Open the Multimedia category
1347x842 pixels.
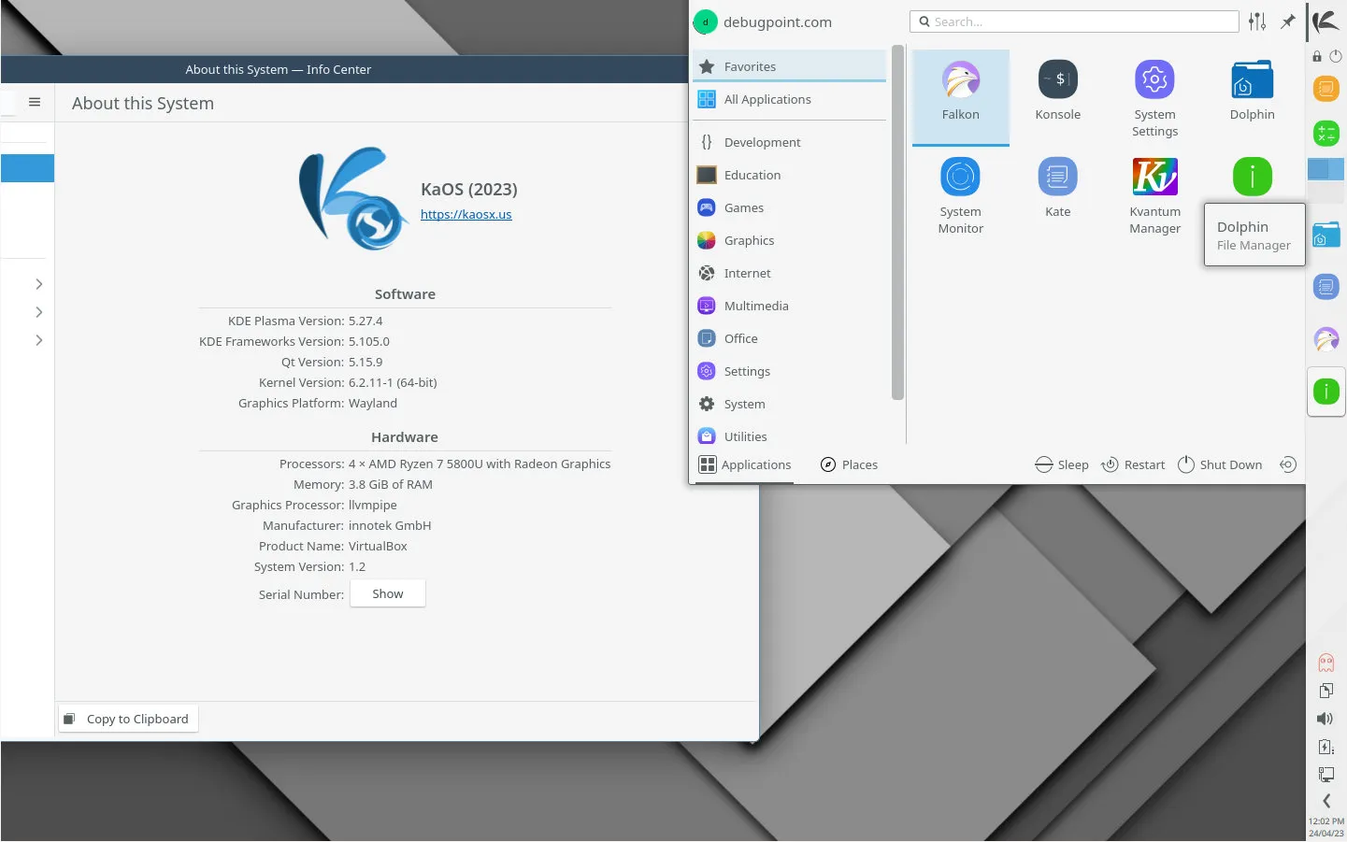[x=789, y=306]
